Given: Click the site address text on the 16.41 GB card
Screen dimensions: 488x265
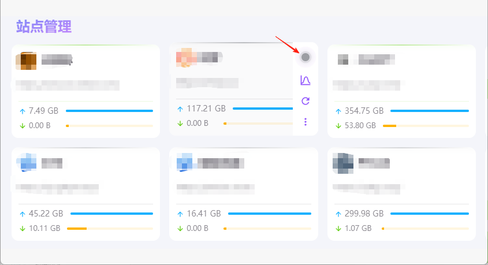Looking at the screenshot, I should click(215, 188).
